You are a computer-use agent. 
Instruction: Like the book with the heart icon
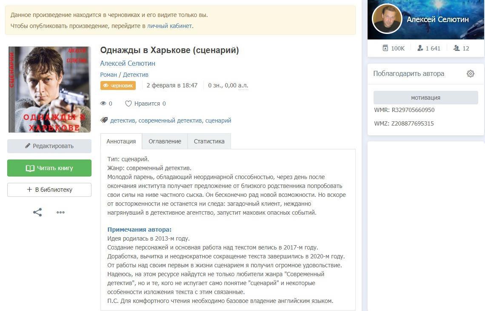(x=128, y=104)
